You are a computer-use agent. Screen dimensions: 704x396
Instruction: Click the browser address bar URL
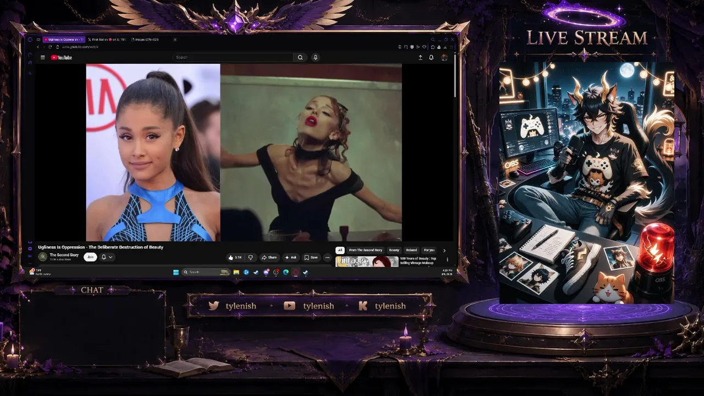pyautogui.click(x=80, y=47)
